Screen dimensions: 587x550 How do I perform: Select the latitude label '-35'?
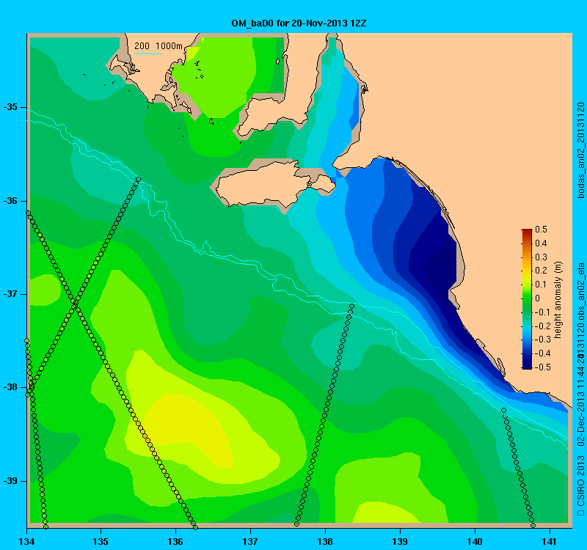(x=10, y=107)
